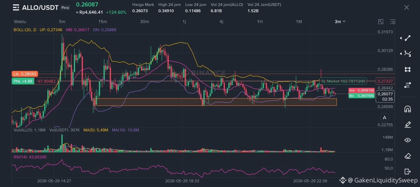The height and width of the screenshot is (187, 420).
Task: Select the 4j timeframe
Action: click(221, 22)
